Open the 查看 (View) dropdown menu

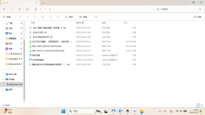point(84,17)
